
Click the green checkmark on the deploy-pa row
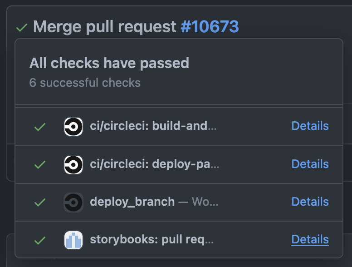(40, 165)
